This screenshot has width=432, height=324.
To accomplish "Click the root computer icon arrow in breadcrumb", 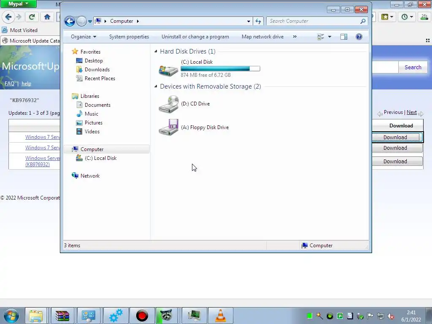I will (x=105, y=21).
